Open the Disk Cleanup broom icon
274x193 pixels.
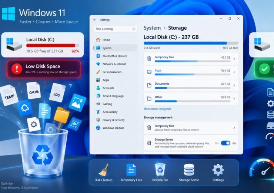pos(104,170)
